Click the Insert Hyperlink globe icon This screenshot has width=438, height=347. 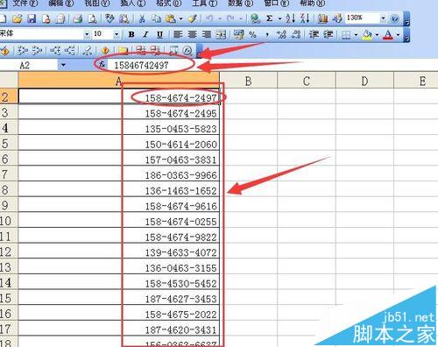[x=255, y=19]
